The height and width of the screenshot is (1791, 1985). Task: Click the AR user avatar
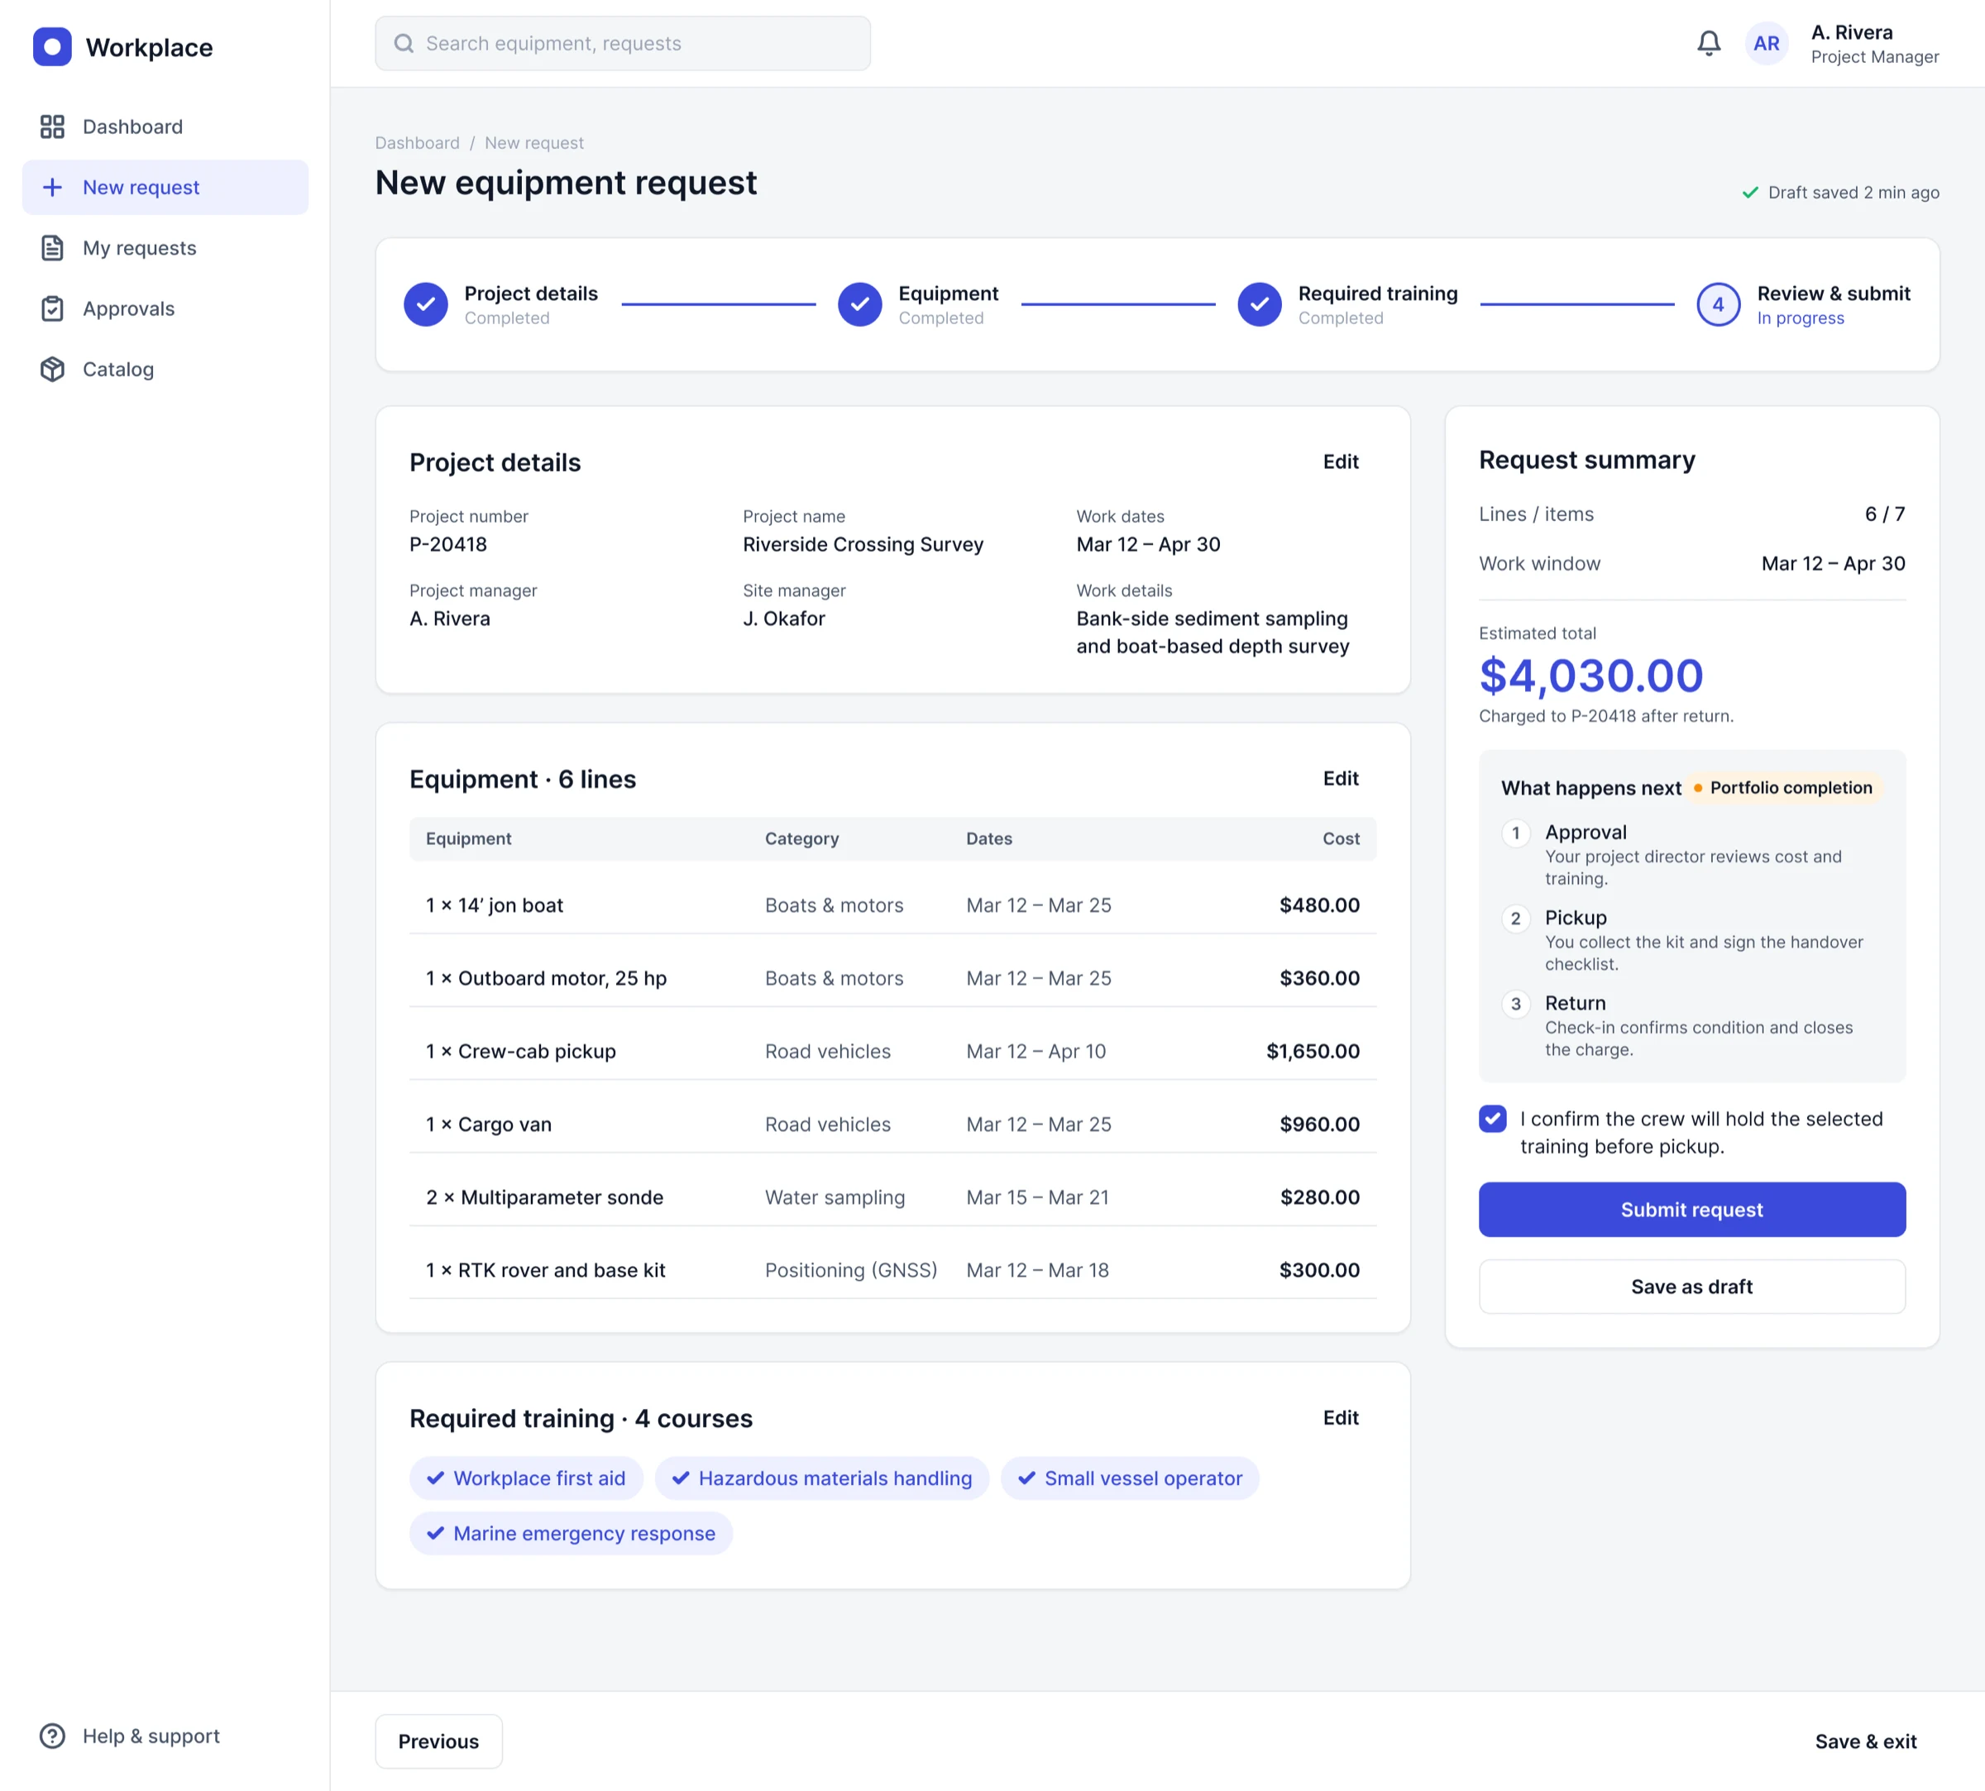1767,43
